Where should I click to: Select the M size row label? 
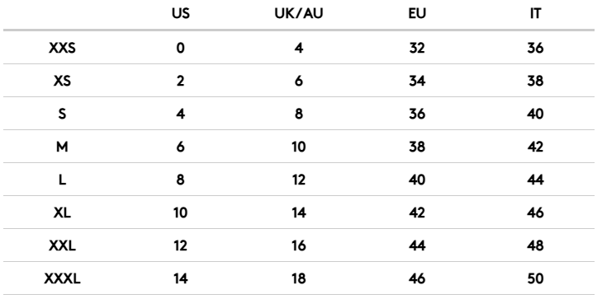62,147
